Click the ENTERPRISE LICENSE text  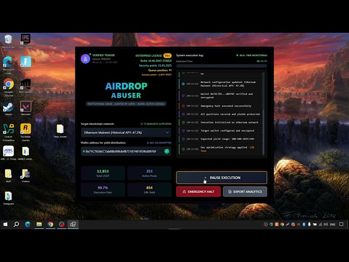point(148,56)
